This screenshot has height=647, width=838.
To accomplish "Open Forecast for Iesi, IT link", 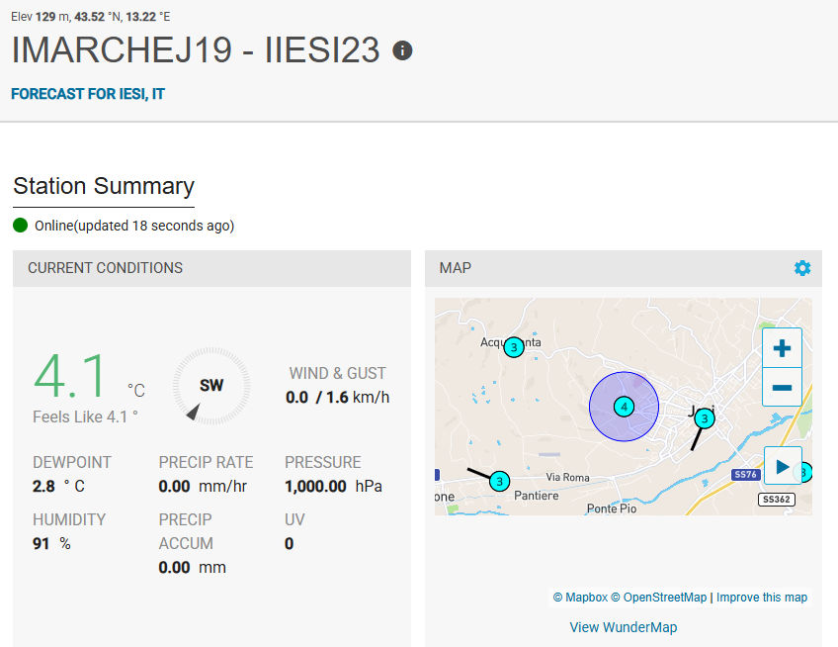I will [87, 94].
